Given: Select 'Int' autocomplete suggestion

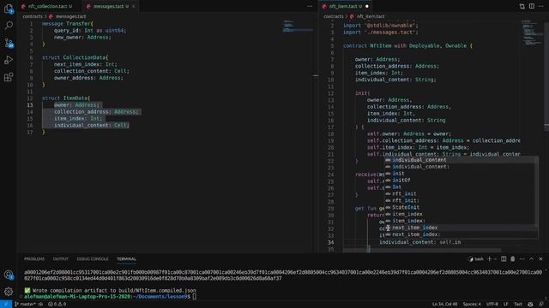Looking at the screenshot, I should click(462, 187).
